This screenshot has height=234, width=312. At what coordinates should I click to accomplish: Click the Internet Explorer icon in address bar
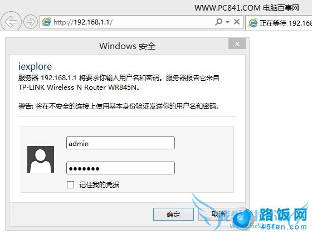click(46, 22)
